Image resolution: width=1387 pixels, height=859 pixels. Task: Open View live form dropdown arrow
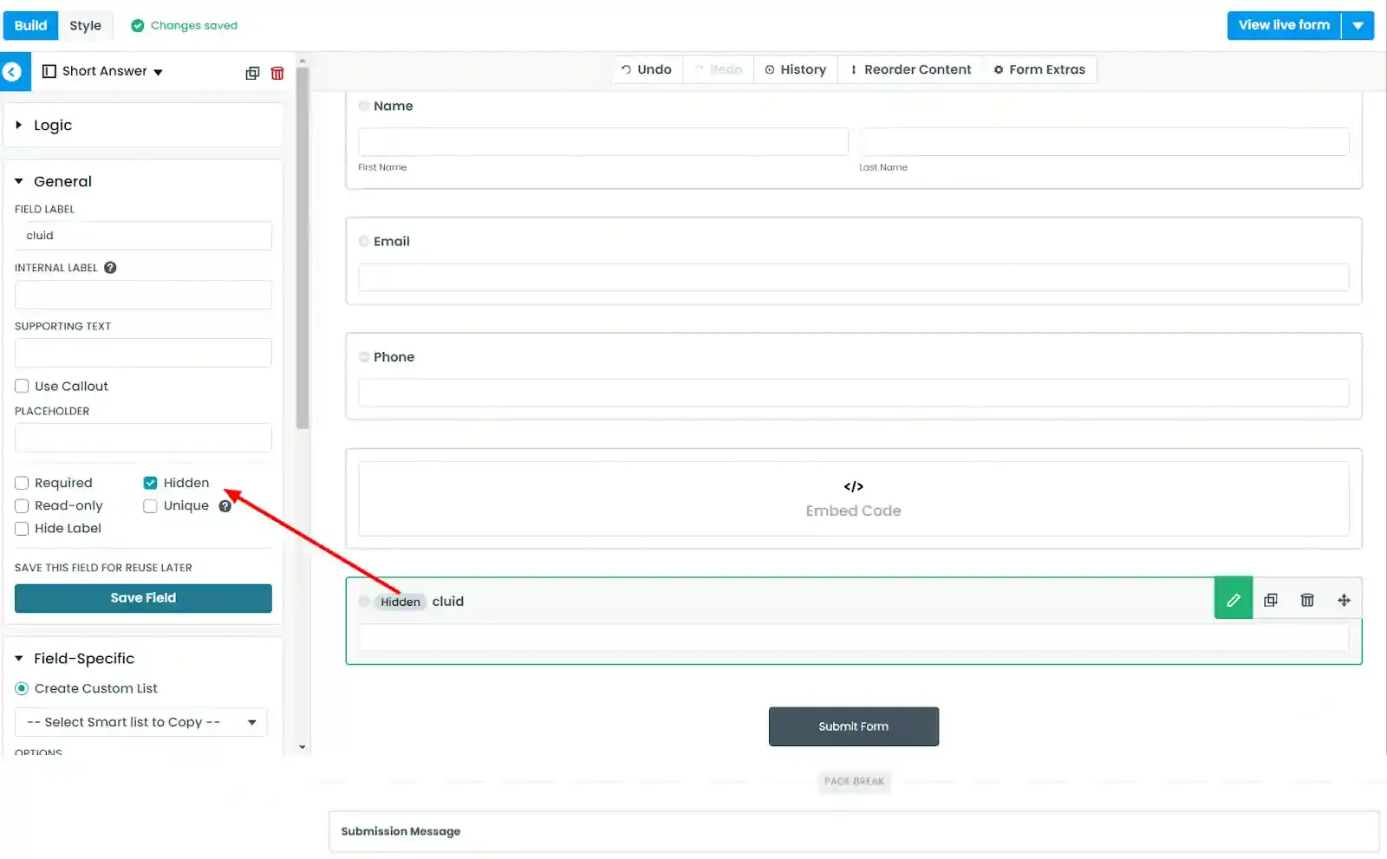pos(1358,26)
